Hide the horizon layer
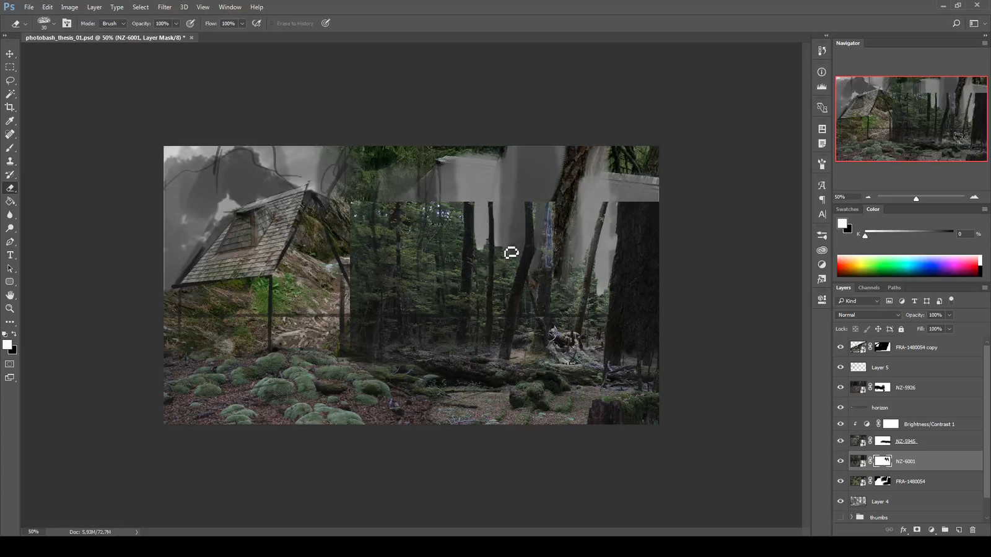Screen dimensions: 991x557 coord(840,407)
